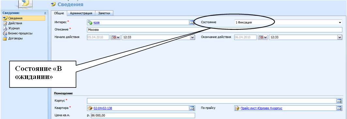Open the calendar picker for Окончание действия
The width and height of the screenshot is (347, 119).
pos(263,37)
